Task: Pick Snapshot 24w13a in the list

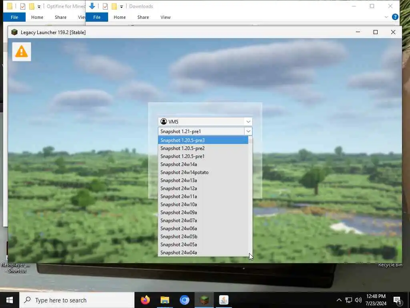Action: point(203,180)
